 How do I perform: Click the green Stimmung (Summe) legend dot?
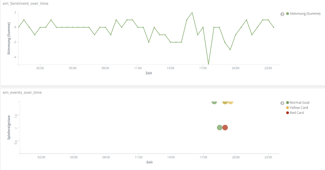(288, 14)
